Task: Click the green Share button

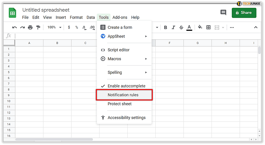Action: point(244,13)
